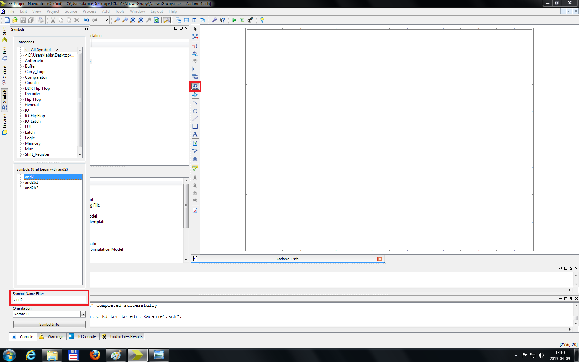Click the Undo toolbar icon
This screenshot has width=579, height=362.
[87, 20]
